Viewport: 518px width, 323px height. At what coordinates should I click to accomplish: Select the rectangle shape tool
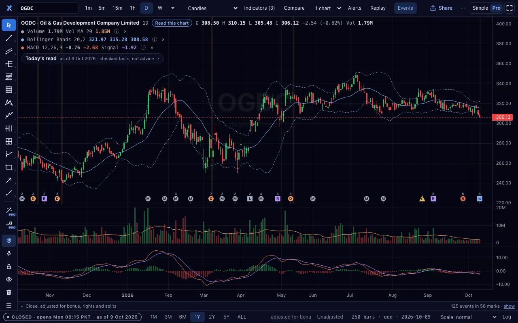[9, 167]
